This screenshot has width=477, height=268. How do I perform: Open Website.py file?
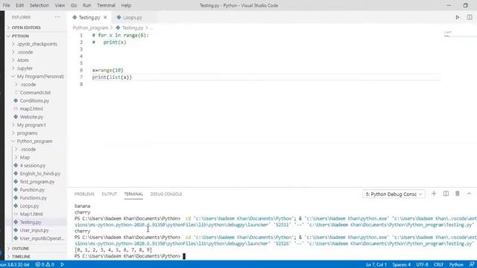[x=31, y=117]
